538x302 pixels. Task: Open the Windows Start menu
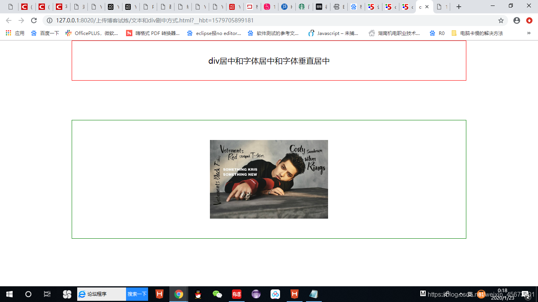(x=9, y=294)
